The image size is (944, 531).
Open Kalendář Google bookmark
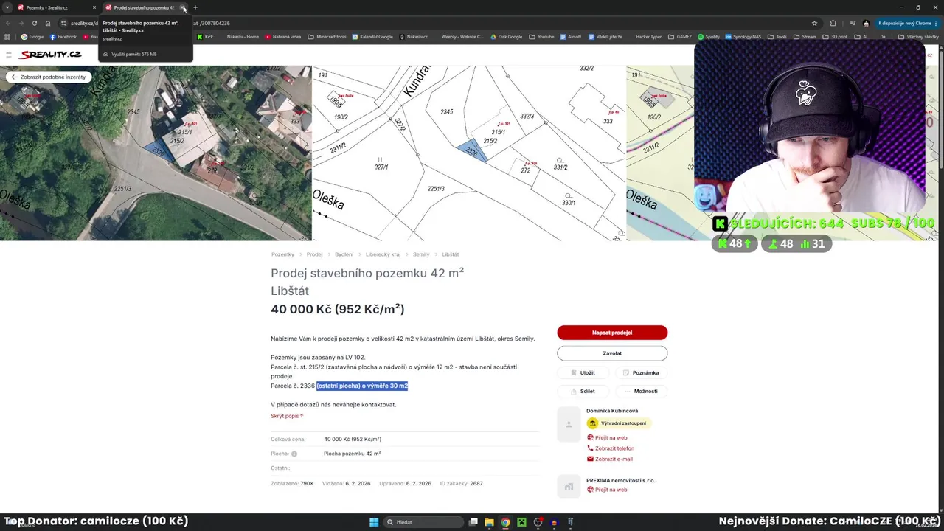tap(372, 37)
